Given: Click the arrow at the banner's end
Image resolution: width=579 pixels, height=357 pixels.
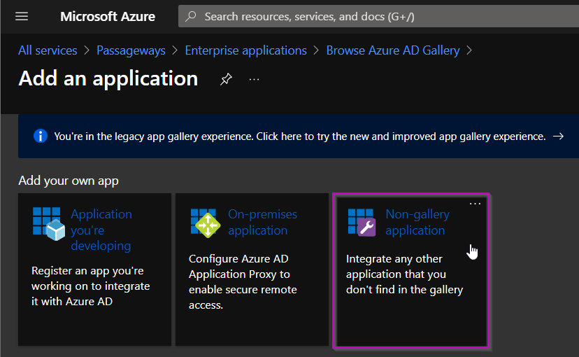Looking at the screenshot, I should (x=558, y=136).
